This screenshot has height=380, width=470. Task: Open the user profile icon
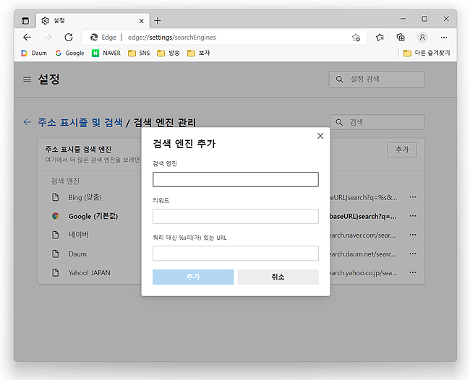click(x=422, y=37)
